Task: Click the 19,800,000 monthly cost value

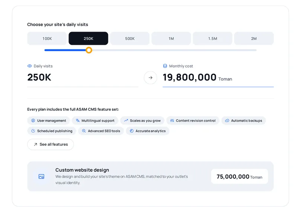Action: [x=190, y=78]
